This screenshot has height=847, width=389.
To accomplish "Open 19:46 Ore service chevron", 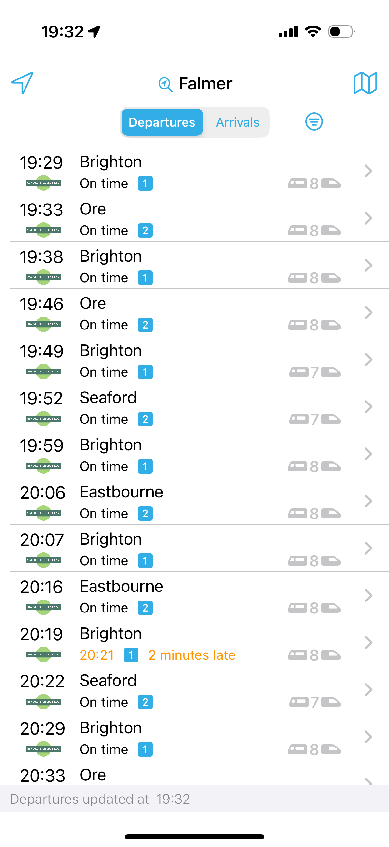I will coord(368,312).
